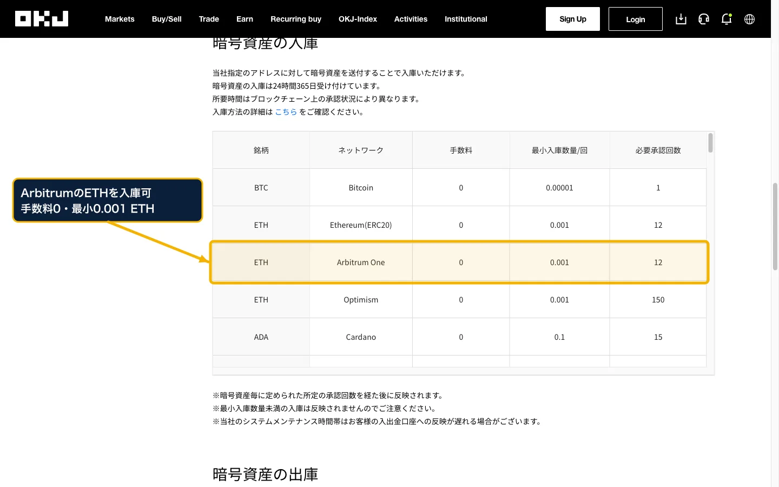The height and width of the screenshot is (487, 779).
Task: Click the Ethereum(ERC20) network cell
Action: [361, 225]
